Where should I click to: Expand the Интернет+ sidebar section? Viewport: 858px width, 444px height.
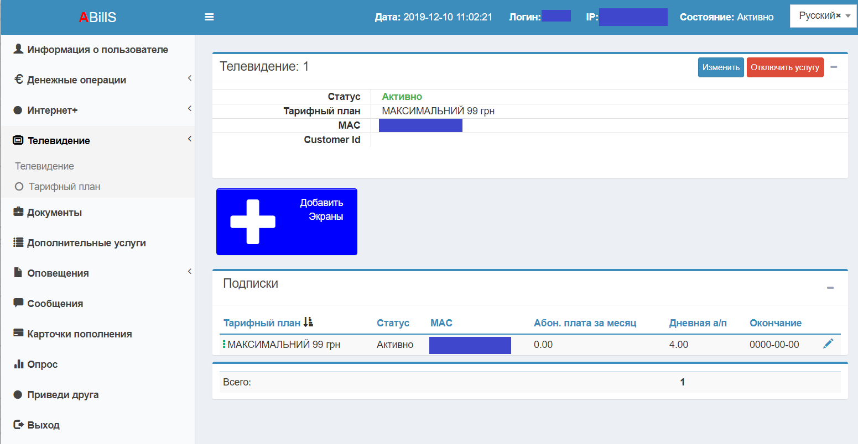click(x=53, y=110)
